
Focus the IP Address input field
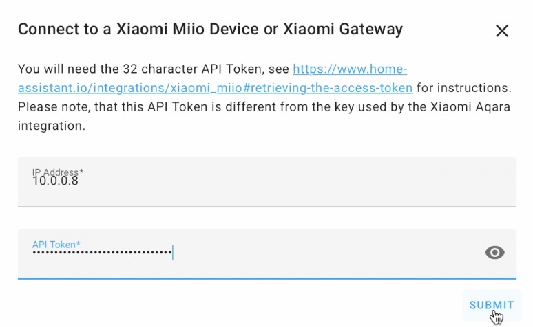coord(266,182)
